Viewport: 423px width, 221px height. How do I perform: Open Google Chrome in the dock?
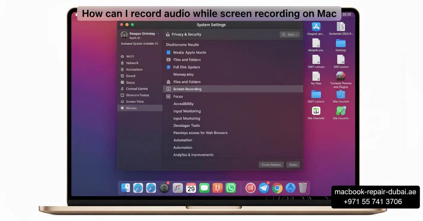tap(277, 188)
